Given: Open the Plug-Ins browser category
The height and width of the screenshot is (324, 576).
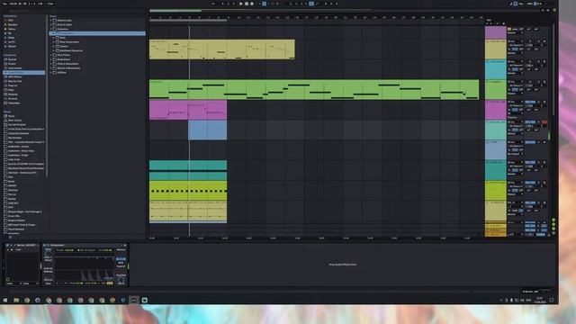Looking at the screenshot, I should pos(13,85).
